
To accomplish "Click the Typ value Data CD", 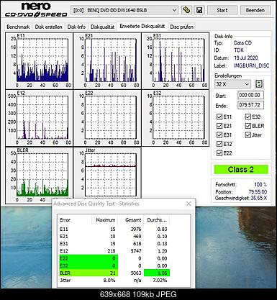I will pos(242,42).
